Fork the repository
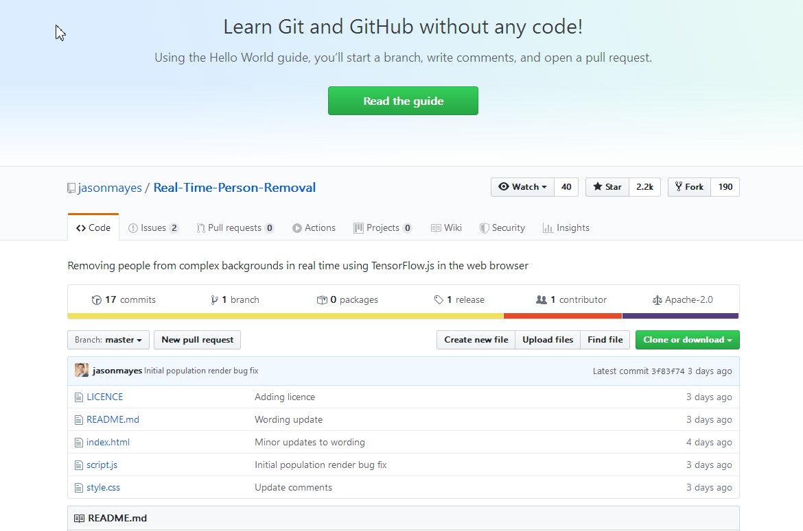Viewport: 803px width, 531px height. [x=689, y=187]
